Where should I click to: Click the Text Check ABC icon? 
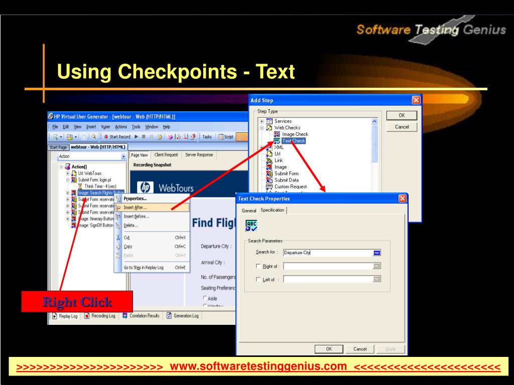[277, 141]
